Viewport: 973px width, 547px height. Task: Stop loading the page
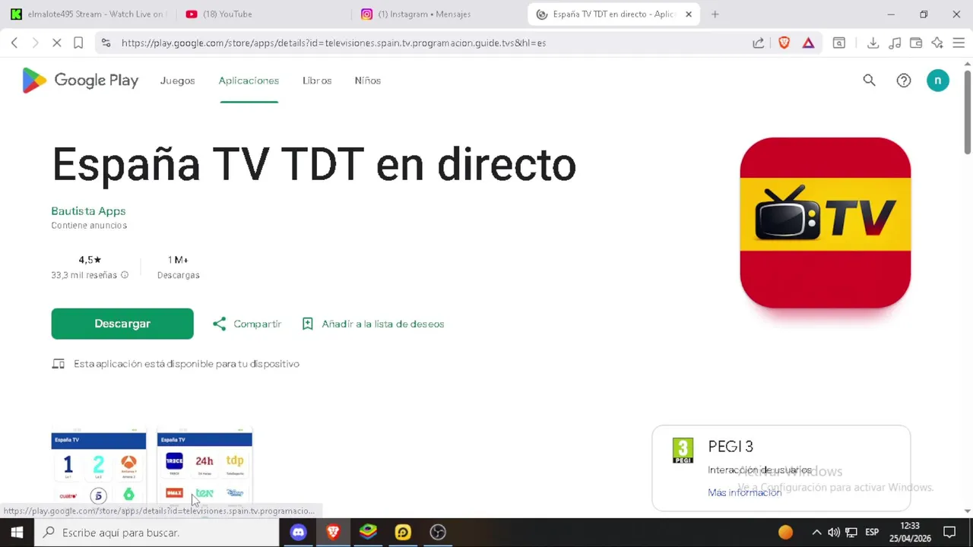(x=57, y=43)
